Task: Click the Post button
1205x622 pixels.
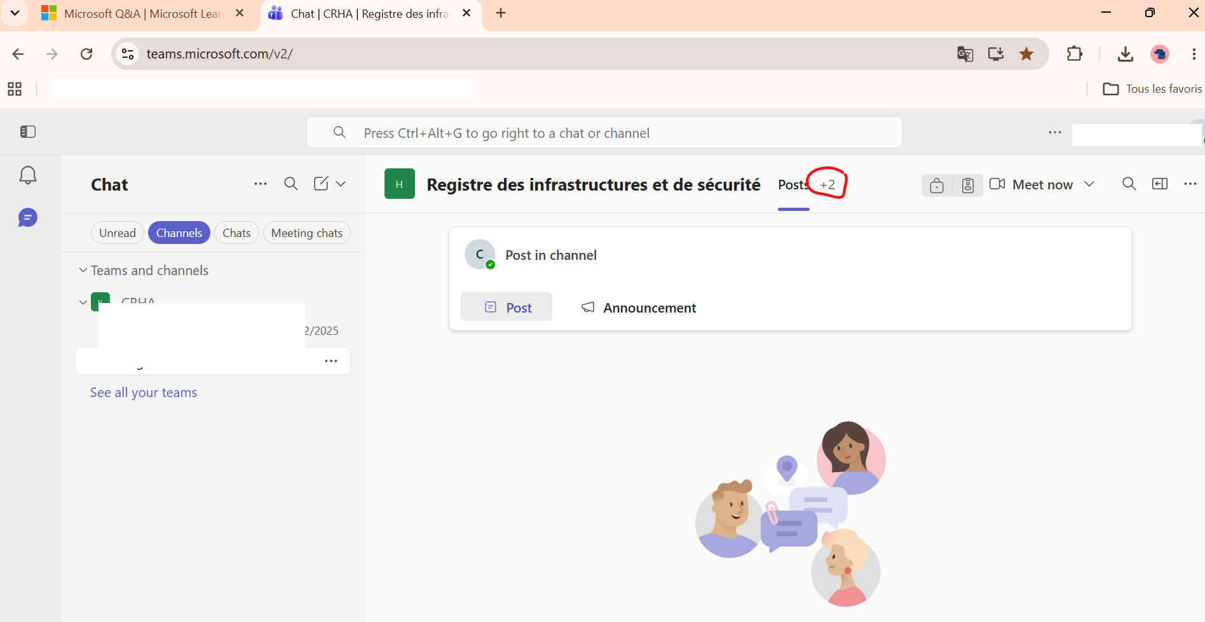Action: click(x=507, y=308)
